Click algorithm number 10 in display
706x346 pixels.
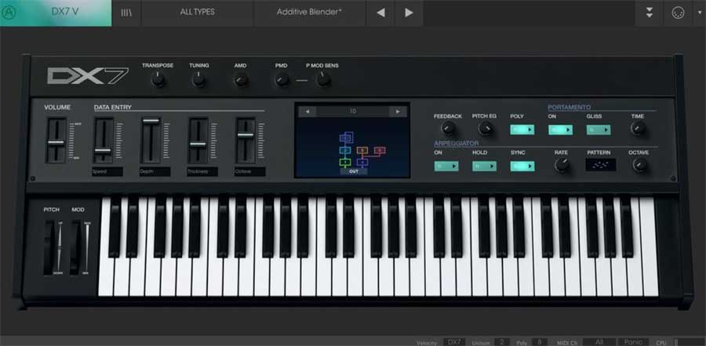pos(352,111)
